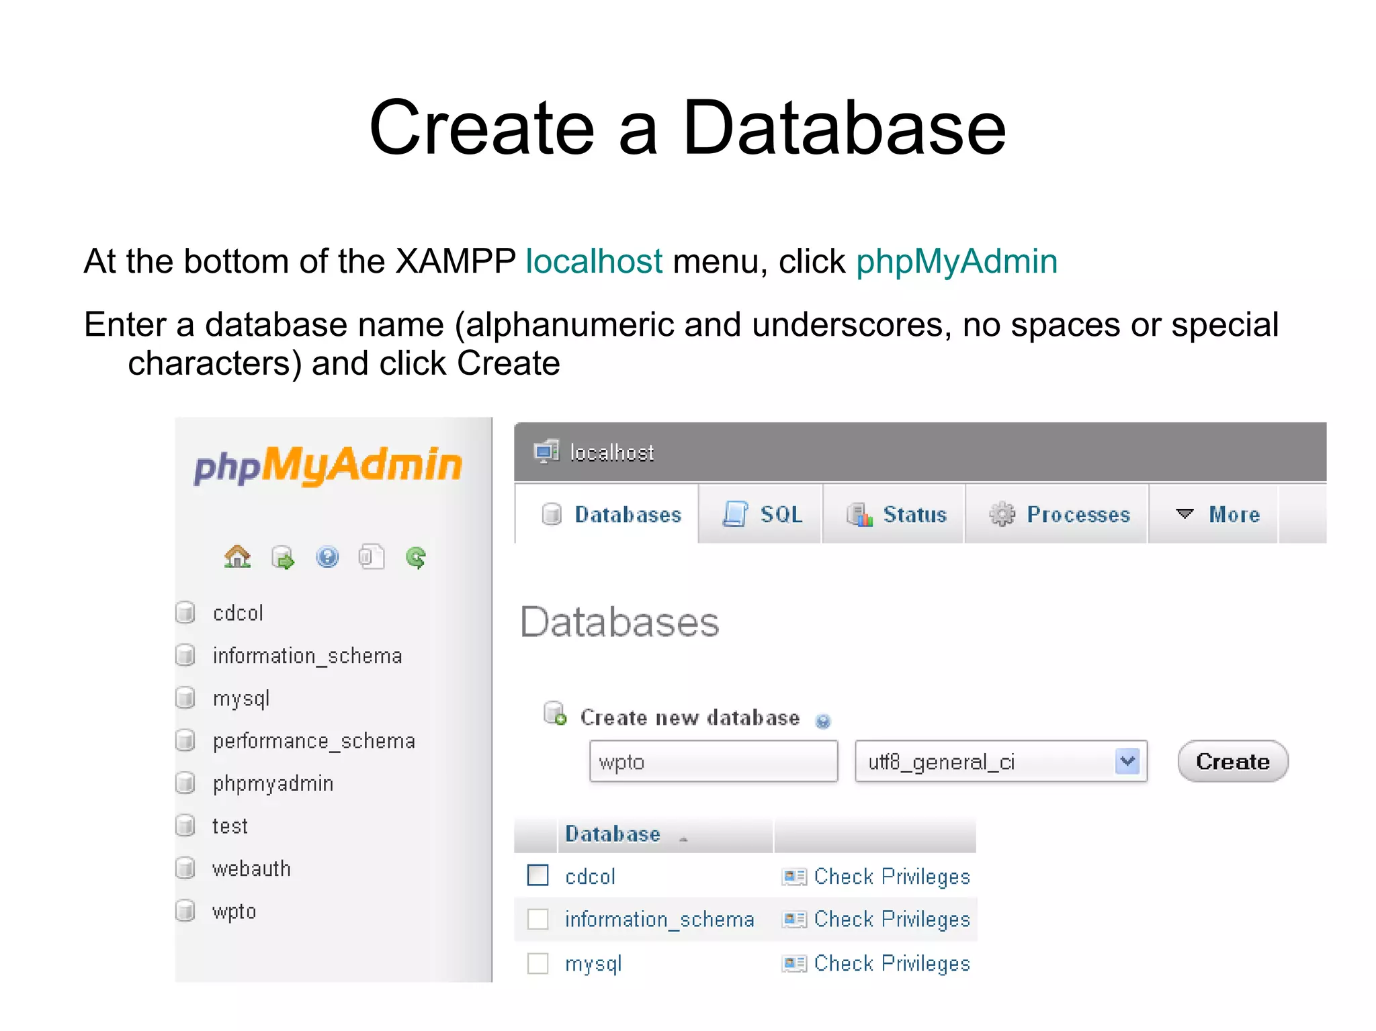Open the Status tab
The image size is (1376, 1031).
tap(895, 514)
